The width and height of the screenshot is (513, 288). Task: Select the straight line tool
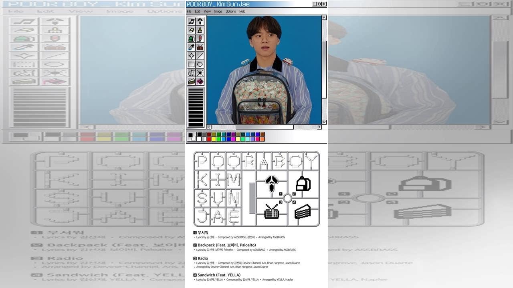(200, 56)
